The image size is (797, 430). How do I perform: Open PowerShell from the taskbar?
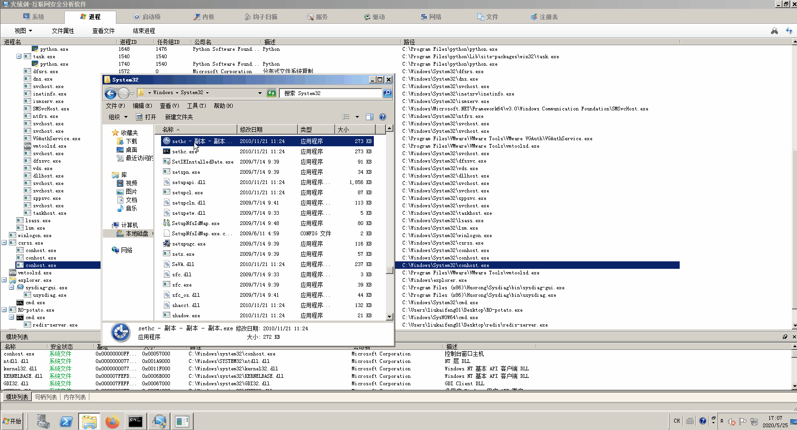66,422
